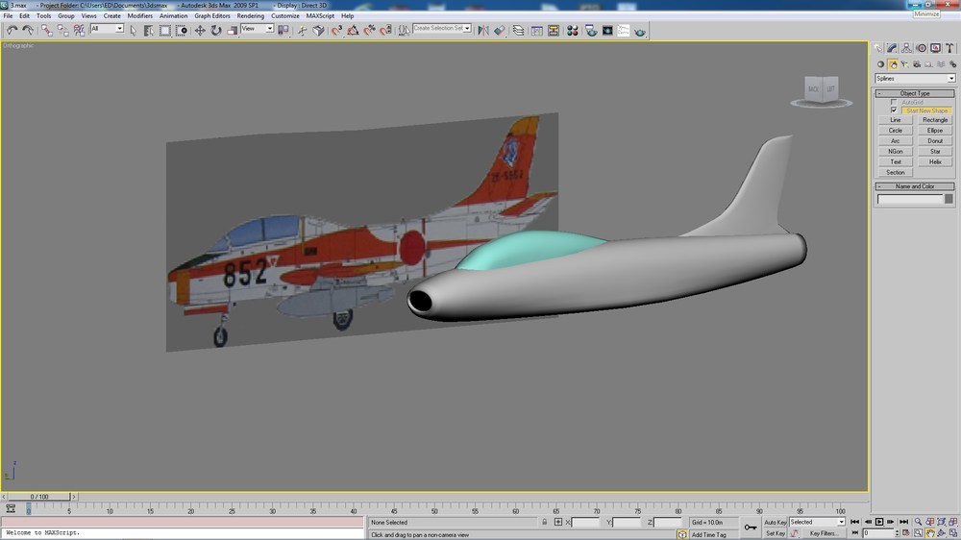Collapse the Object Type rollout
This screenshot has width=961, height=540.
(915, 93)
